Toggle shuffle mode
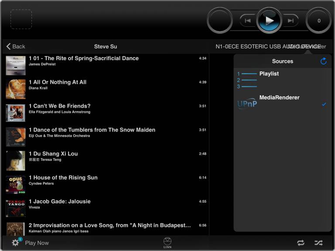The height and width of the screenshot is (251, 335). click(318, 243)
